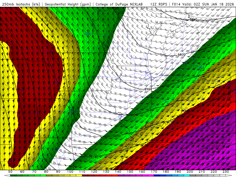Click the 'Geopotential Height (gpm)' title text

[68, 4]
